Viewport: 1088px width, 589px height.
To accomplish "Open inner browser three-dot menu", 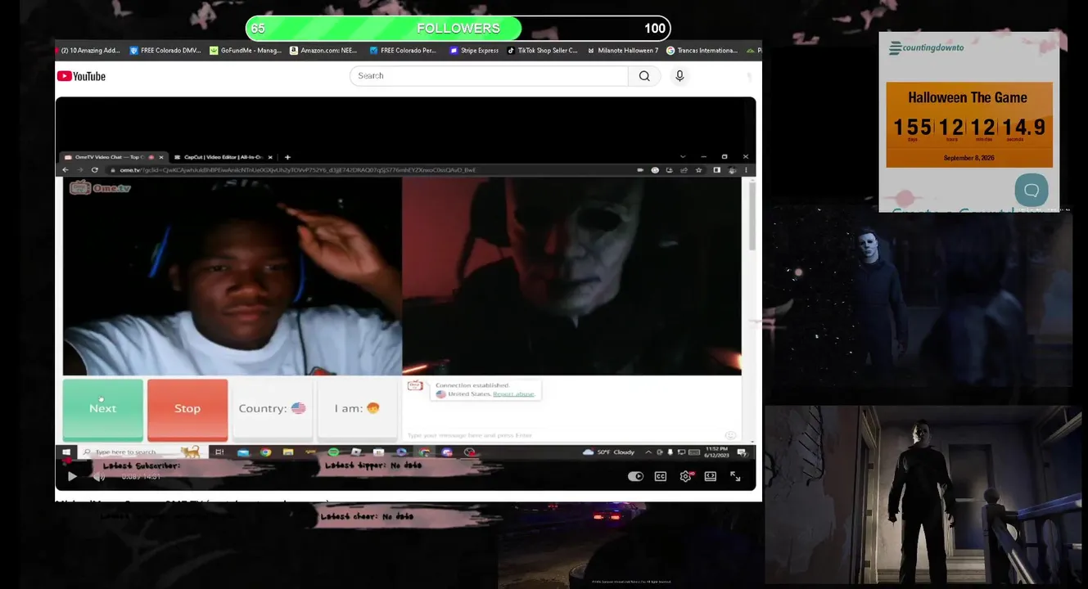I will click(745, 170).
